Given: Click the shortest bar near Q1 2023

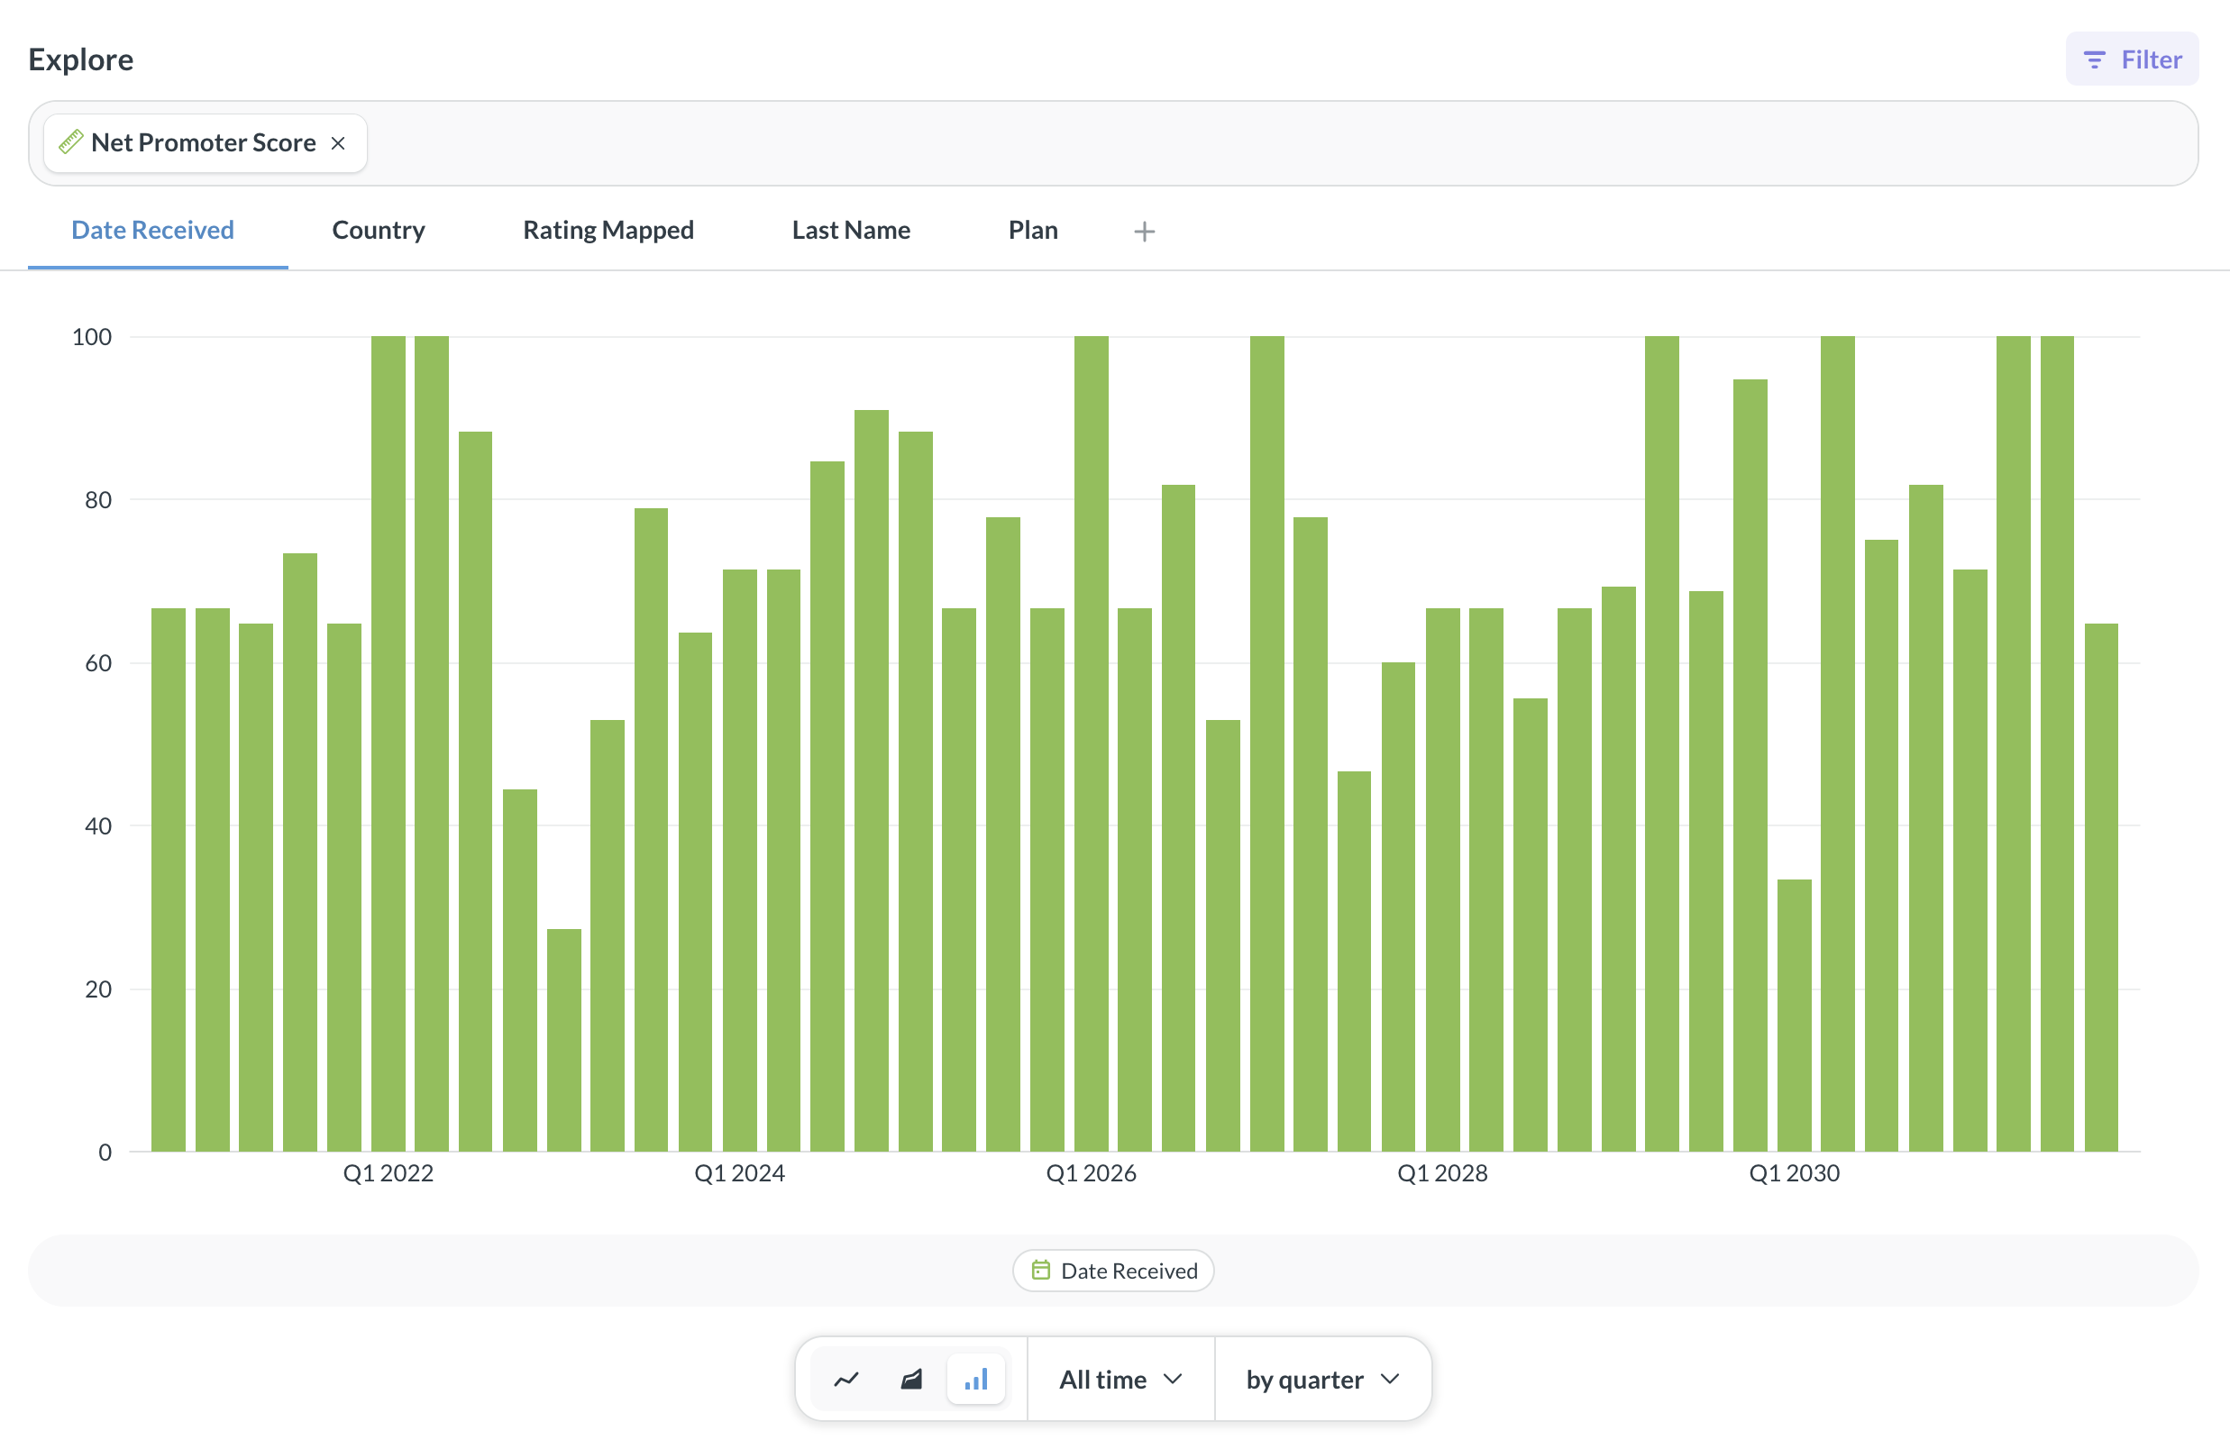Looking at the screenshot, I should point(564,1040).
